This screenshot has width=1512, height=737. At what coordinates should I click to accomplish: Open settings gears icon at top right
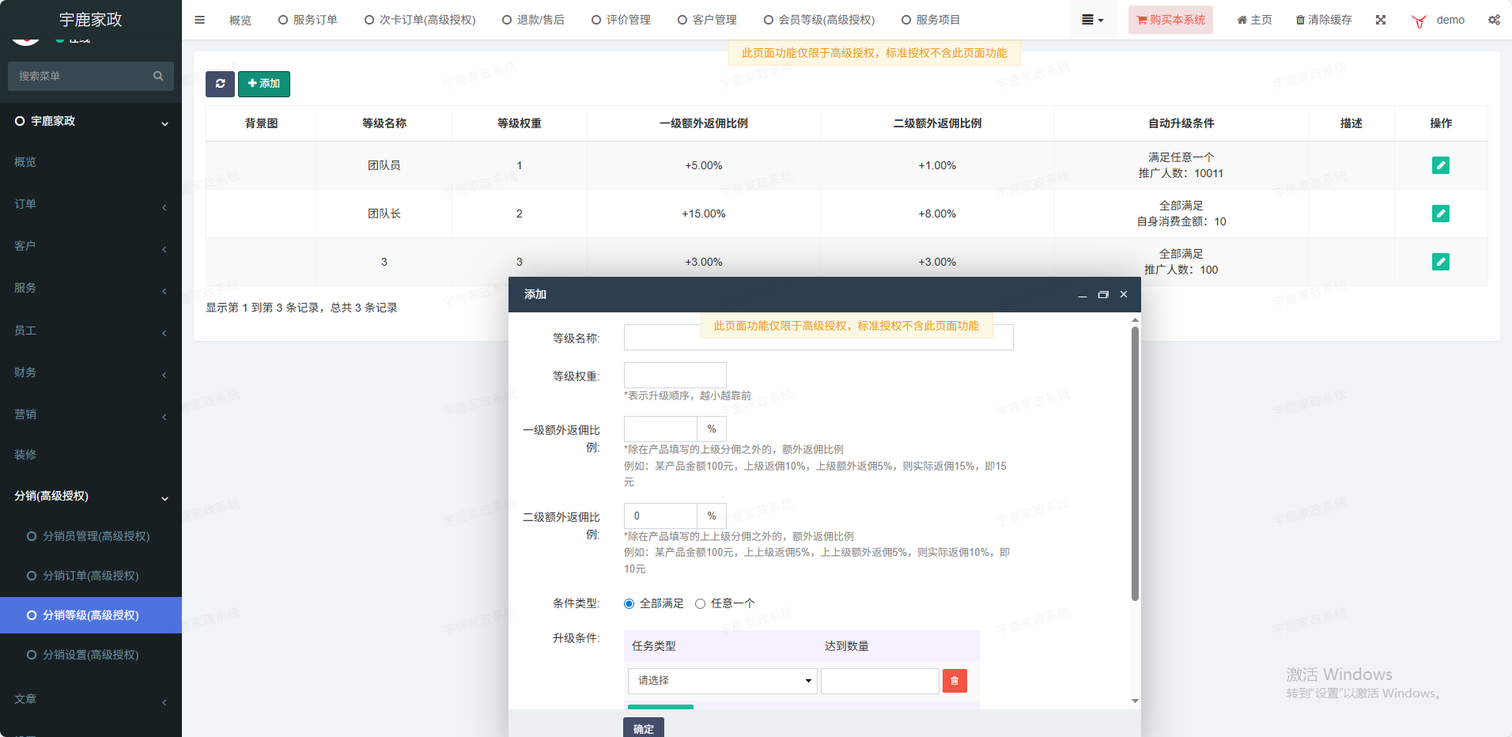(1494, 20)
